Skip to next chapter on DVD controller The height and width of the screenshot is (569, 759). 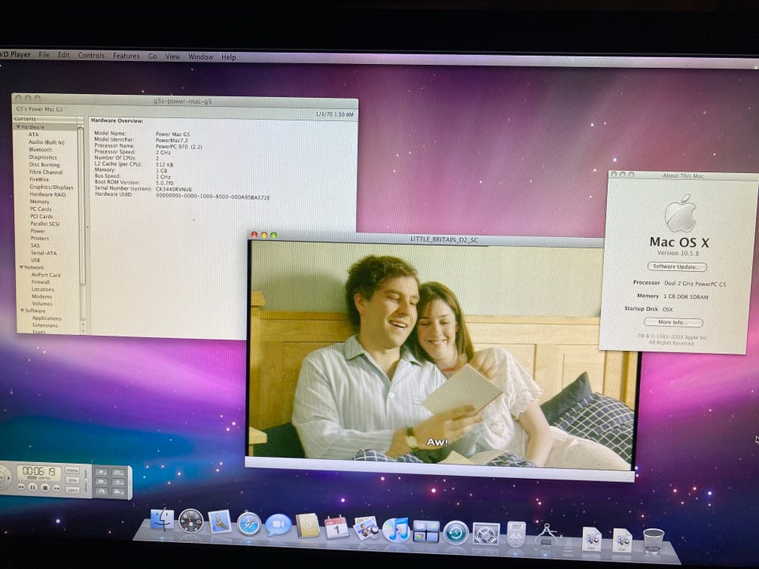57,488
